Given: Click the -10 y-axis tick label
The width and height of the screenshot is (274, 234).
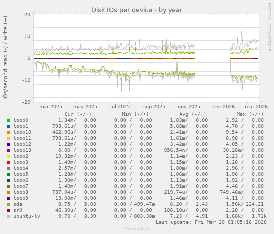Looking at the screenshot, I should [x=26, y=80].
